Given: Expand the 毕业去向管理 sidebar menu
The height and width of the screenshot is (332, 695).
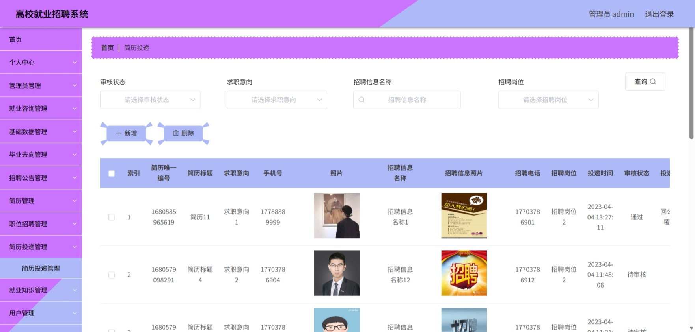Looking at the screenshot, I should point(41,155).
